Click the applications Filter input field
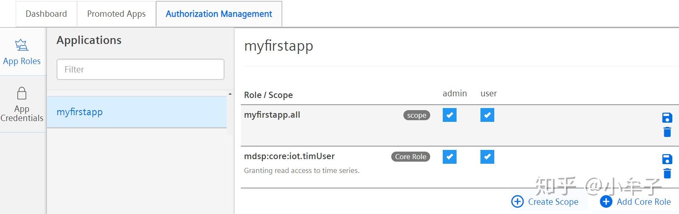679x214 pixels. click(x=140, y=70)
